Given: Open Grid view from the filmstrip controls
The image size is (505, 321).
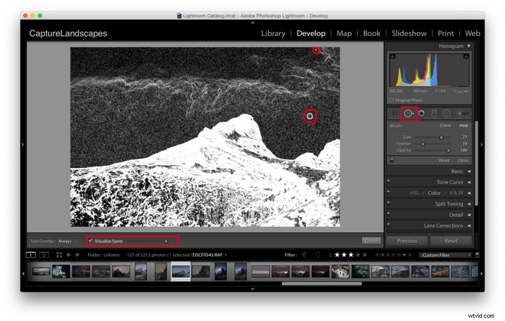Looking at the screenshot, I should [60, 255].
